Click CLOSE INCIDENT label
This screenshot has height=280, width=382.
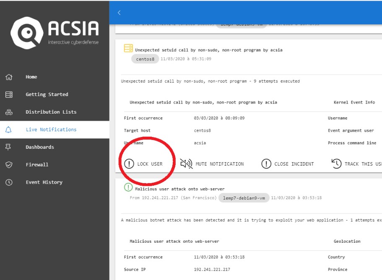[x=294, y=164]
